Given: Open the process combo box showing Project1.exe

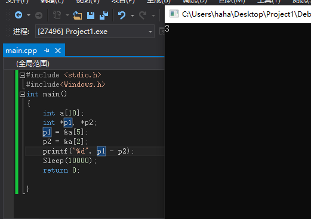Looking at the screenshot, I should [95, 32].
